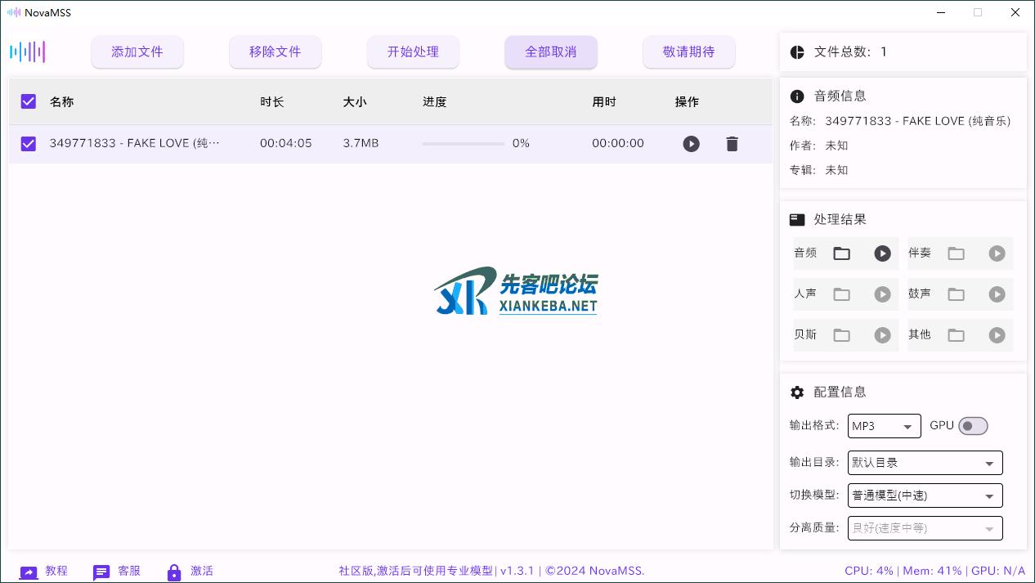
Task: Delete the FAKE LOVE file with trash icon
Action: [732, 143]
